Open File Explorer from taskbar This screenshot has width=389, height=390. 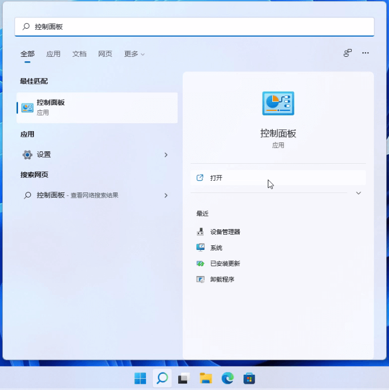pos(206,378)
